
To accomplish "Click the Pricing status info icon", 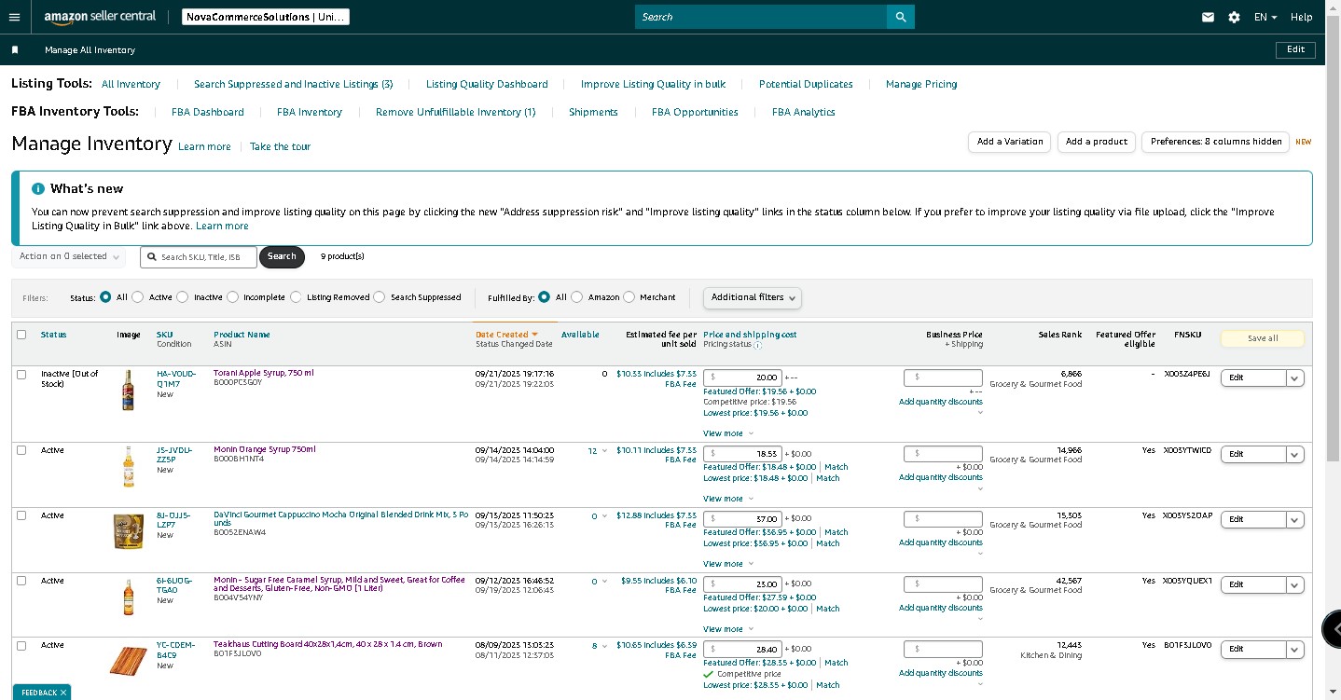I will [x=757, y=345].
